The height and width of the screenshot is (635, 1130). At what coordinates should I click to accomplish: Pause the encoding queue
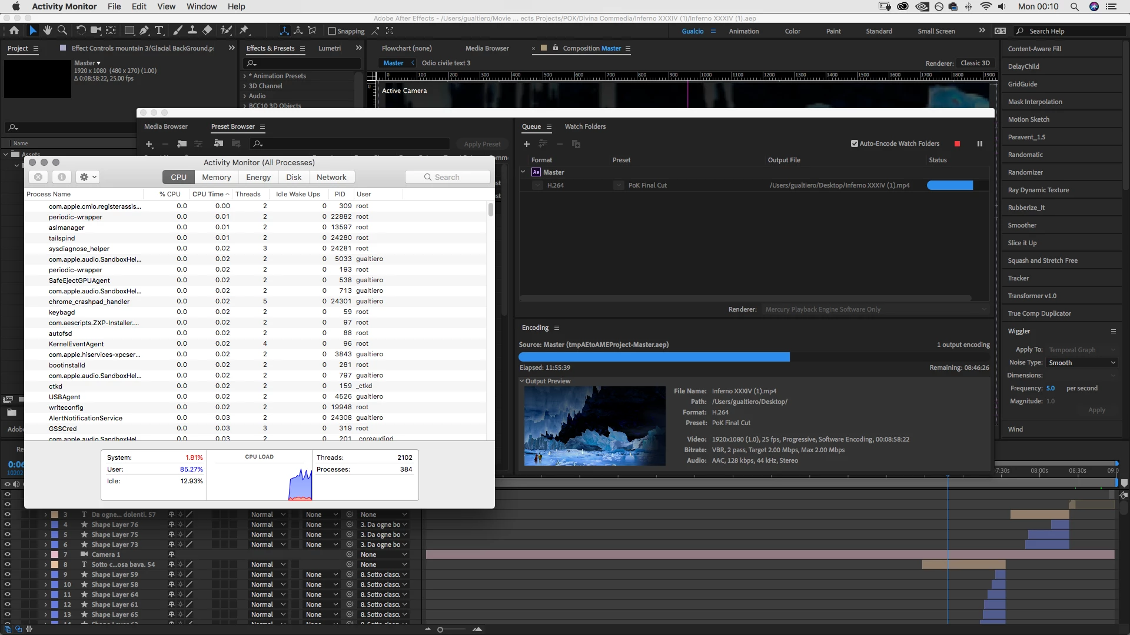tap(980, 144)
